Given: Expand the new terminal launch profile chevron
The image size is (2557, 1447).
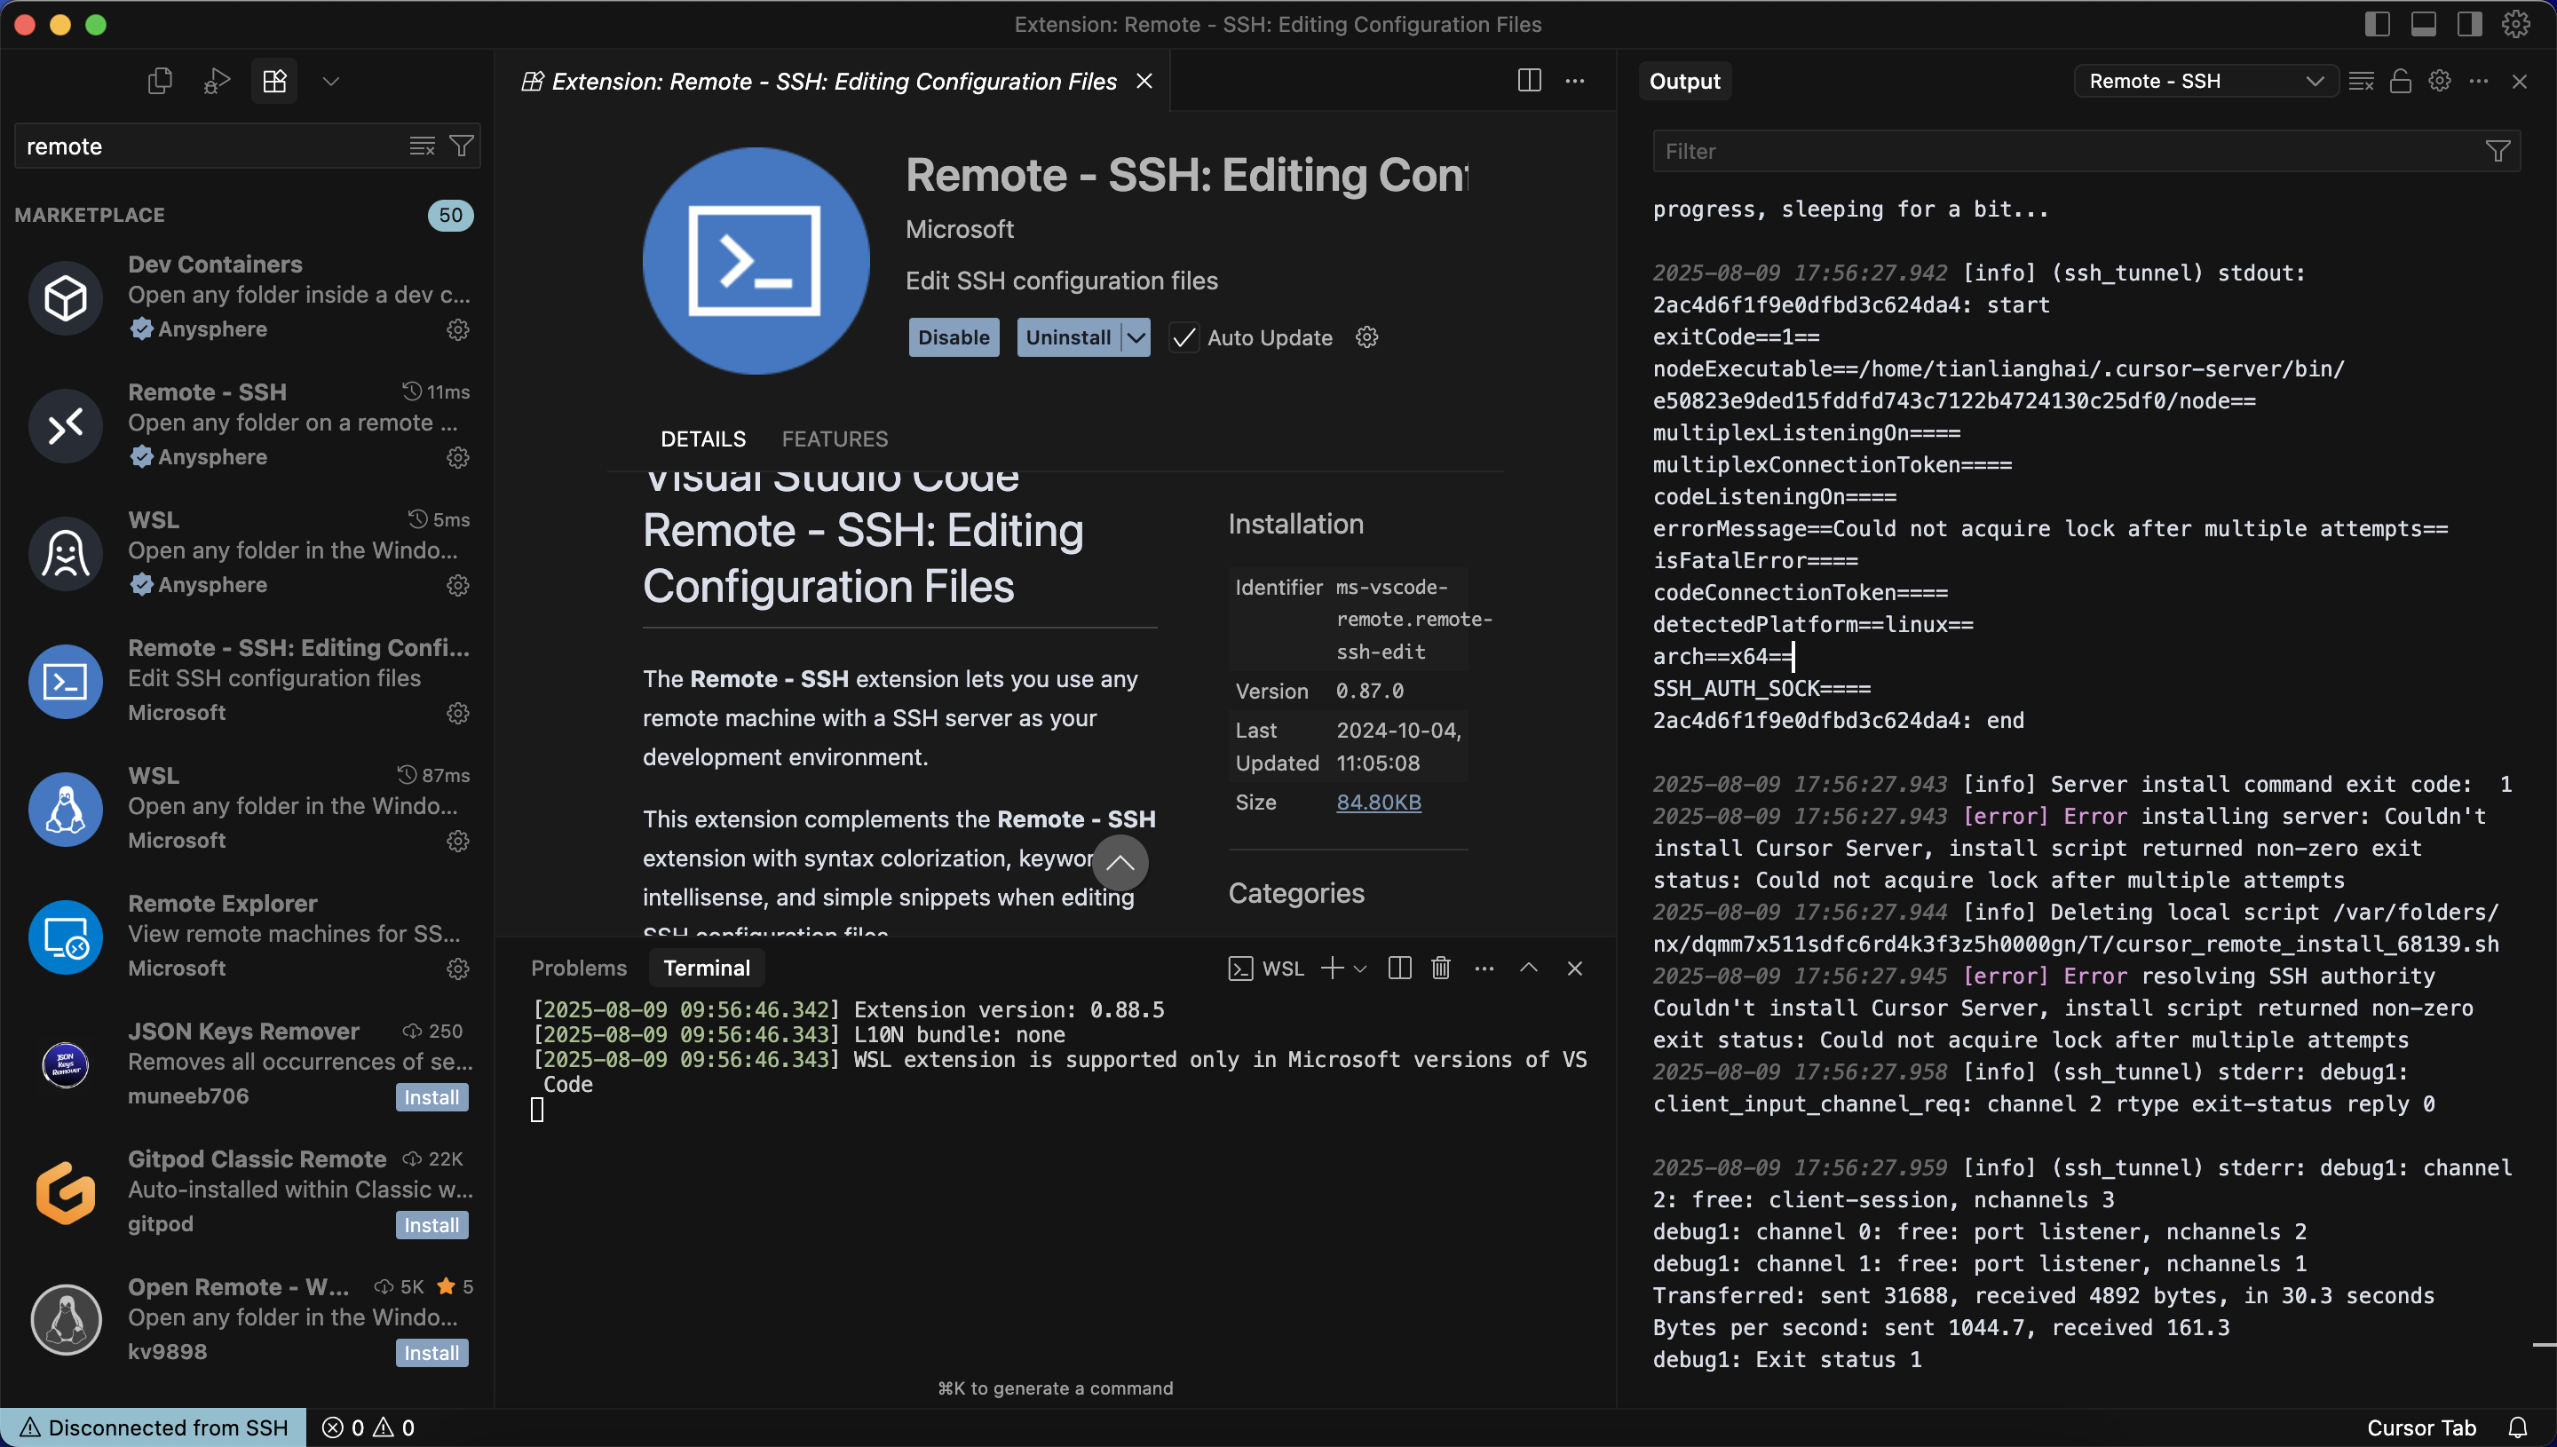Looking at the screenshot, I should pos(1360,968).
